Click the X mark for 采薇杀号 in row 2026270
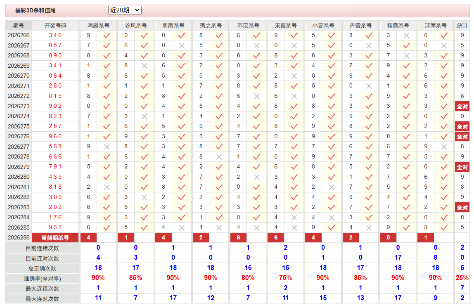Image resolution: width=474 pixels, height=308 pixels. (294, 76)
